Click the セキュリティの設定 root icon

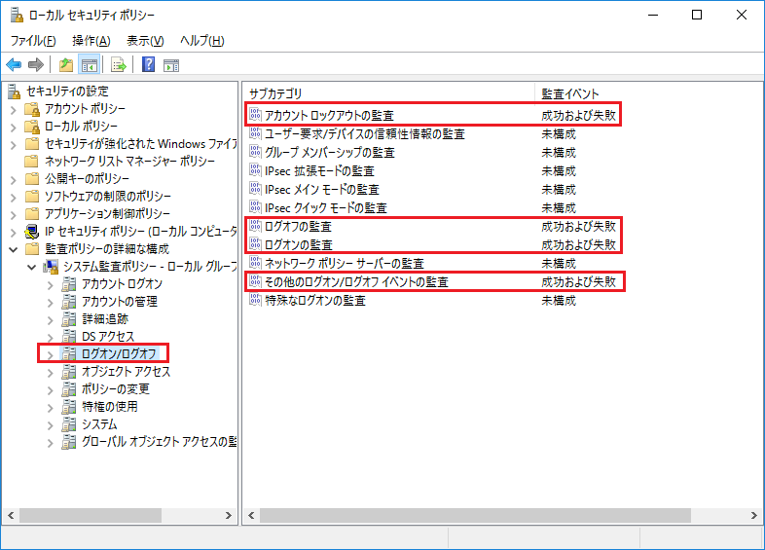(15, 92)
